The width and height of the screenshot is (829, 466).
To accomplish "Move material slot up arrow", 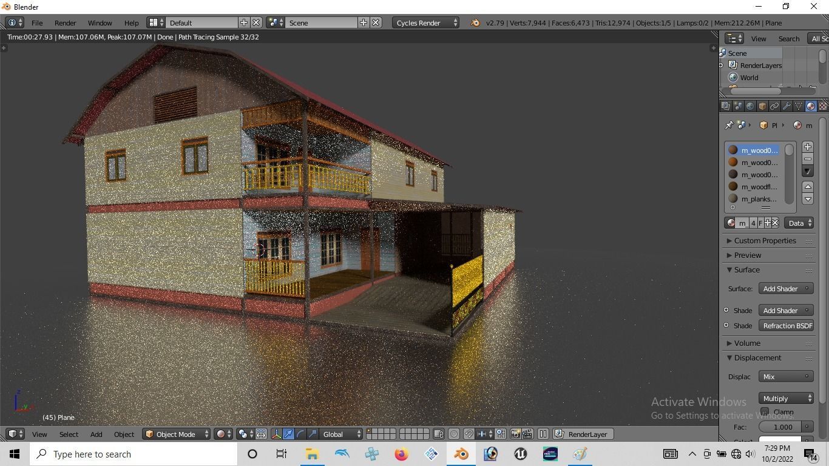I will (x=808, y=187).
